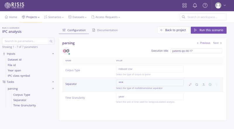Click the Run this scenario button
This screenshot has height=129, width=234.
pos(209,30)
